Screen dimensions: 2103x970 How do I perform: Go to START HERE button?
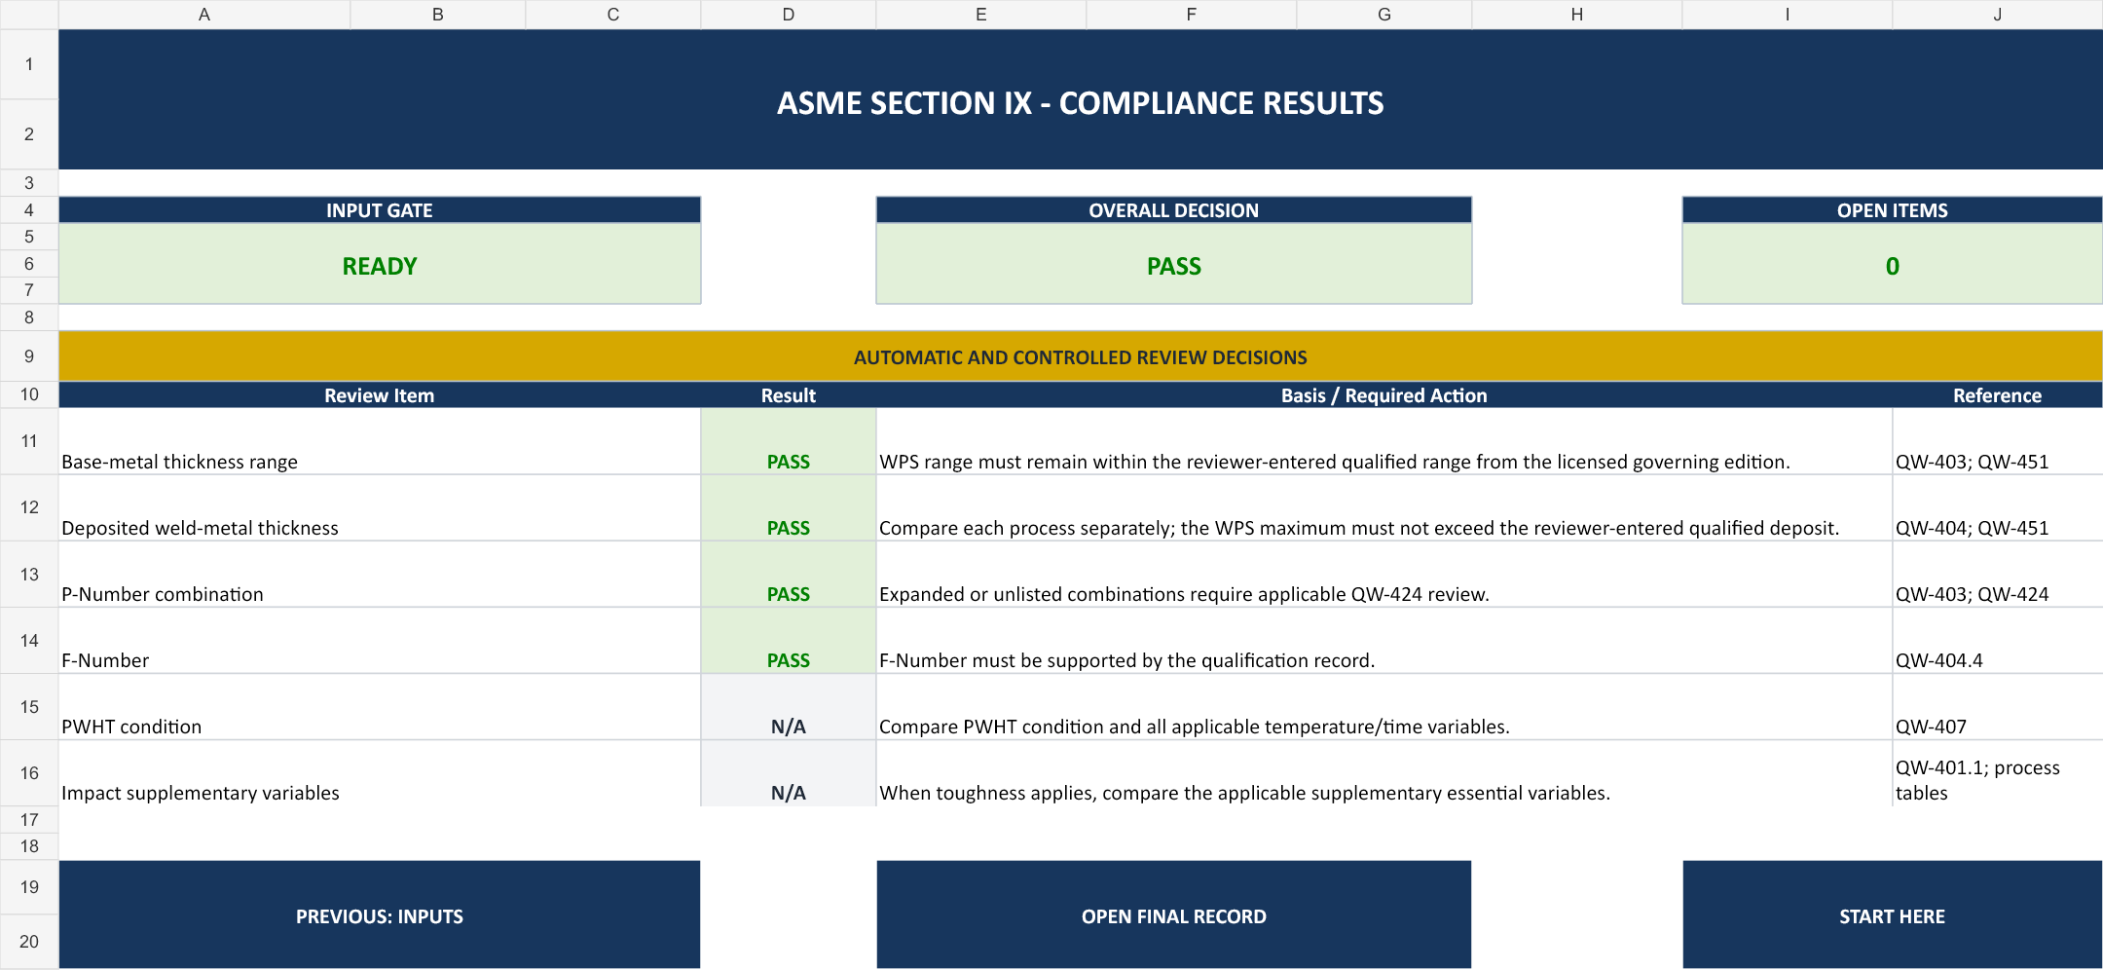pos(1892,914)
